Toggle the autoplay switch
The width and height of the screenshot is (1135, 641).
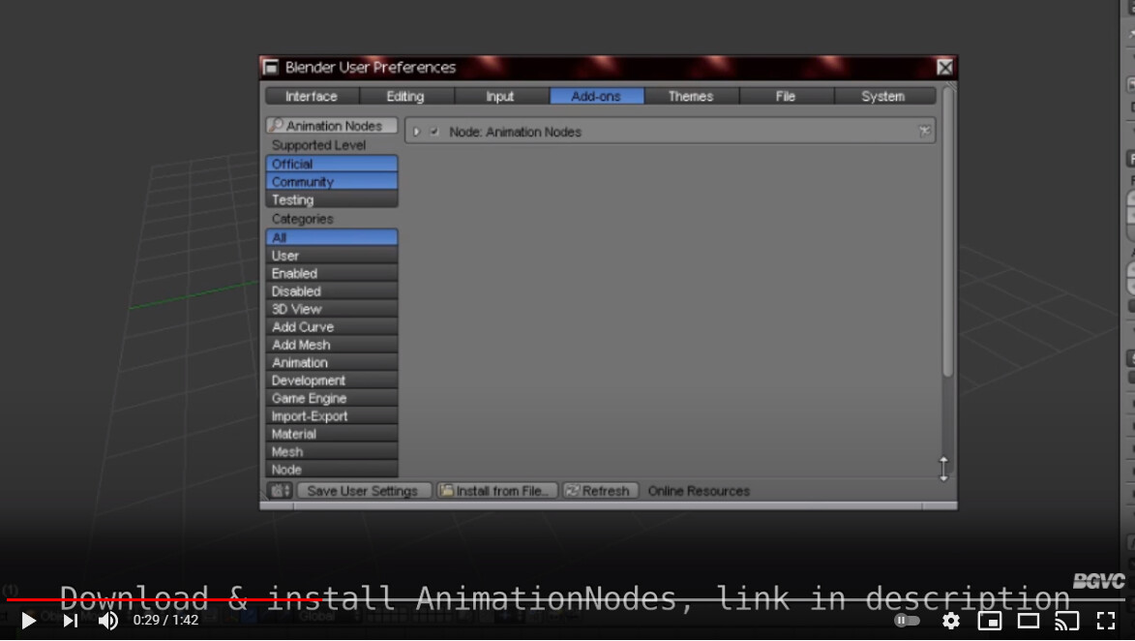pos(907,621)
